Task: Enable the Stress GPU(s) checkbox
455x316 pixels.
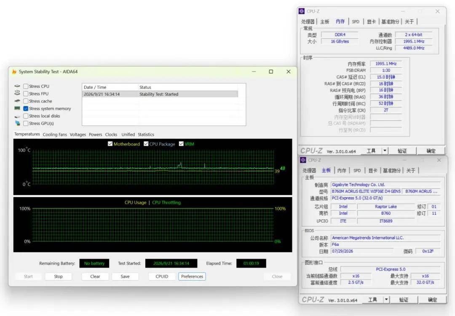Action: [x=26, y=123]
